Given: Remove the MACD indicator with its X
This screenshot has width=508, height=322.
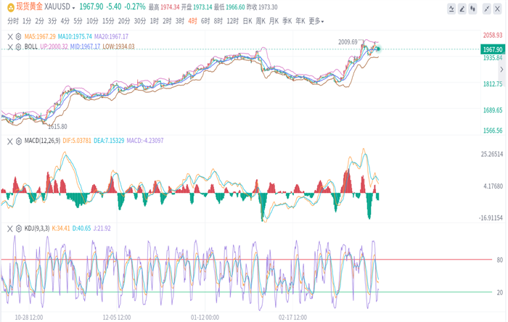Looking at the screenshot, I should (10, 141).
